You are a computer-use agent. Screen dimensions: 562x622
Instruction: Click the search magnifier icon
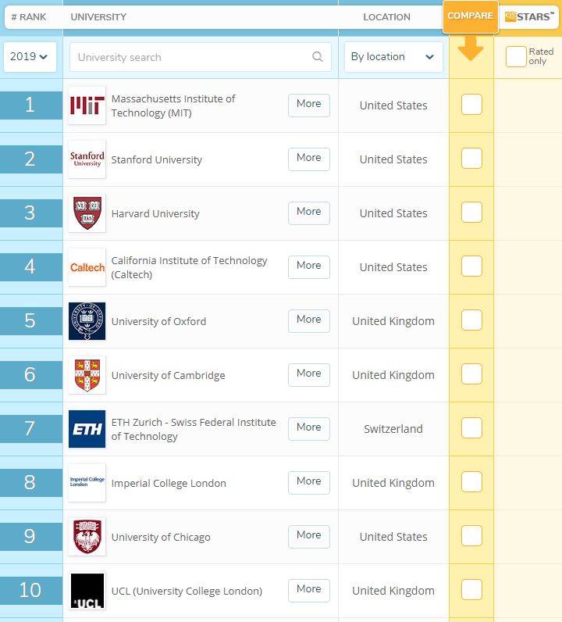[x=318, y=57]
